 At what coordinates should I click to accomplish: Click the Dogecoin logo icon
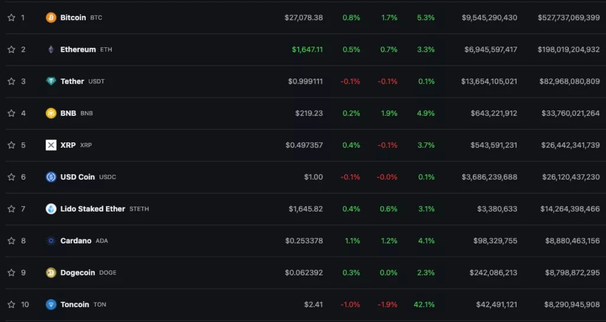click(x=51, y=273)
